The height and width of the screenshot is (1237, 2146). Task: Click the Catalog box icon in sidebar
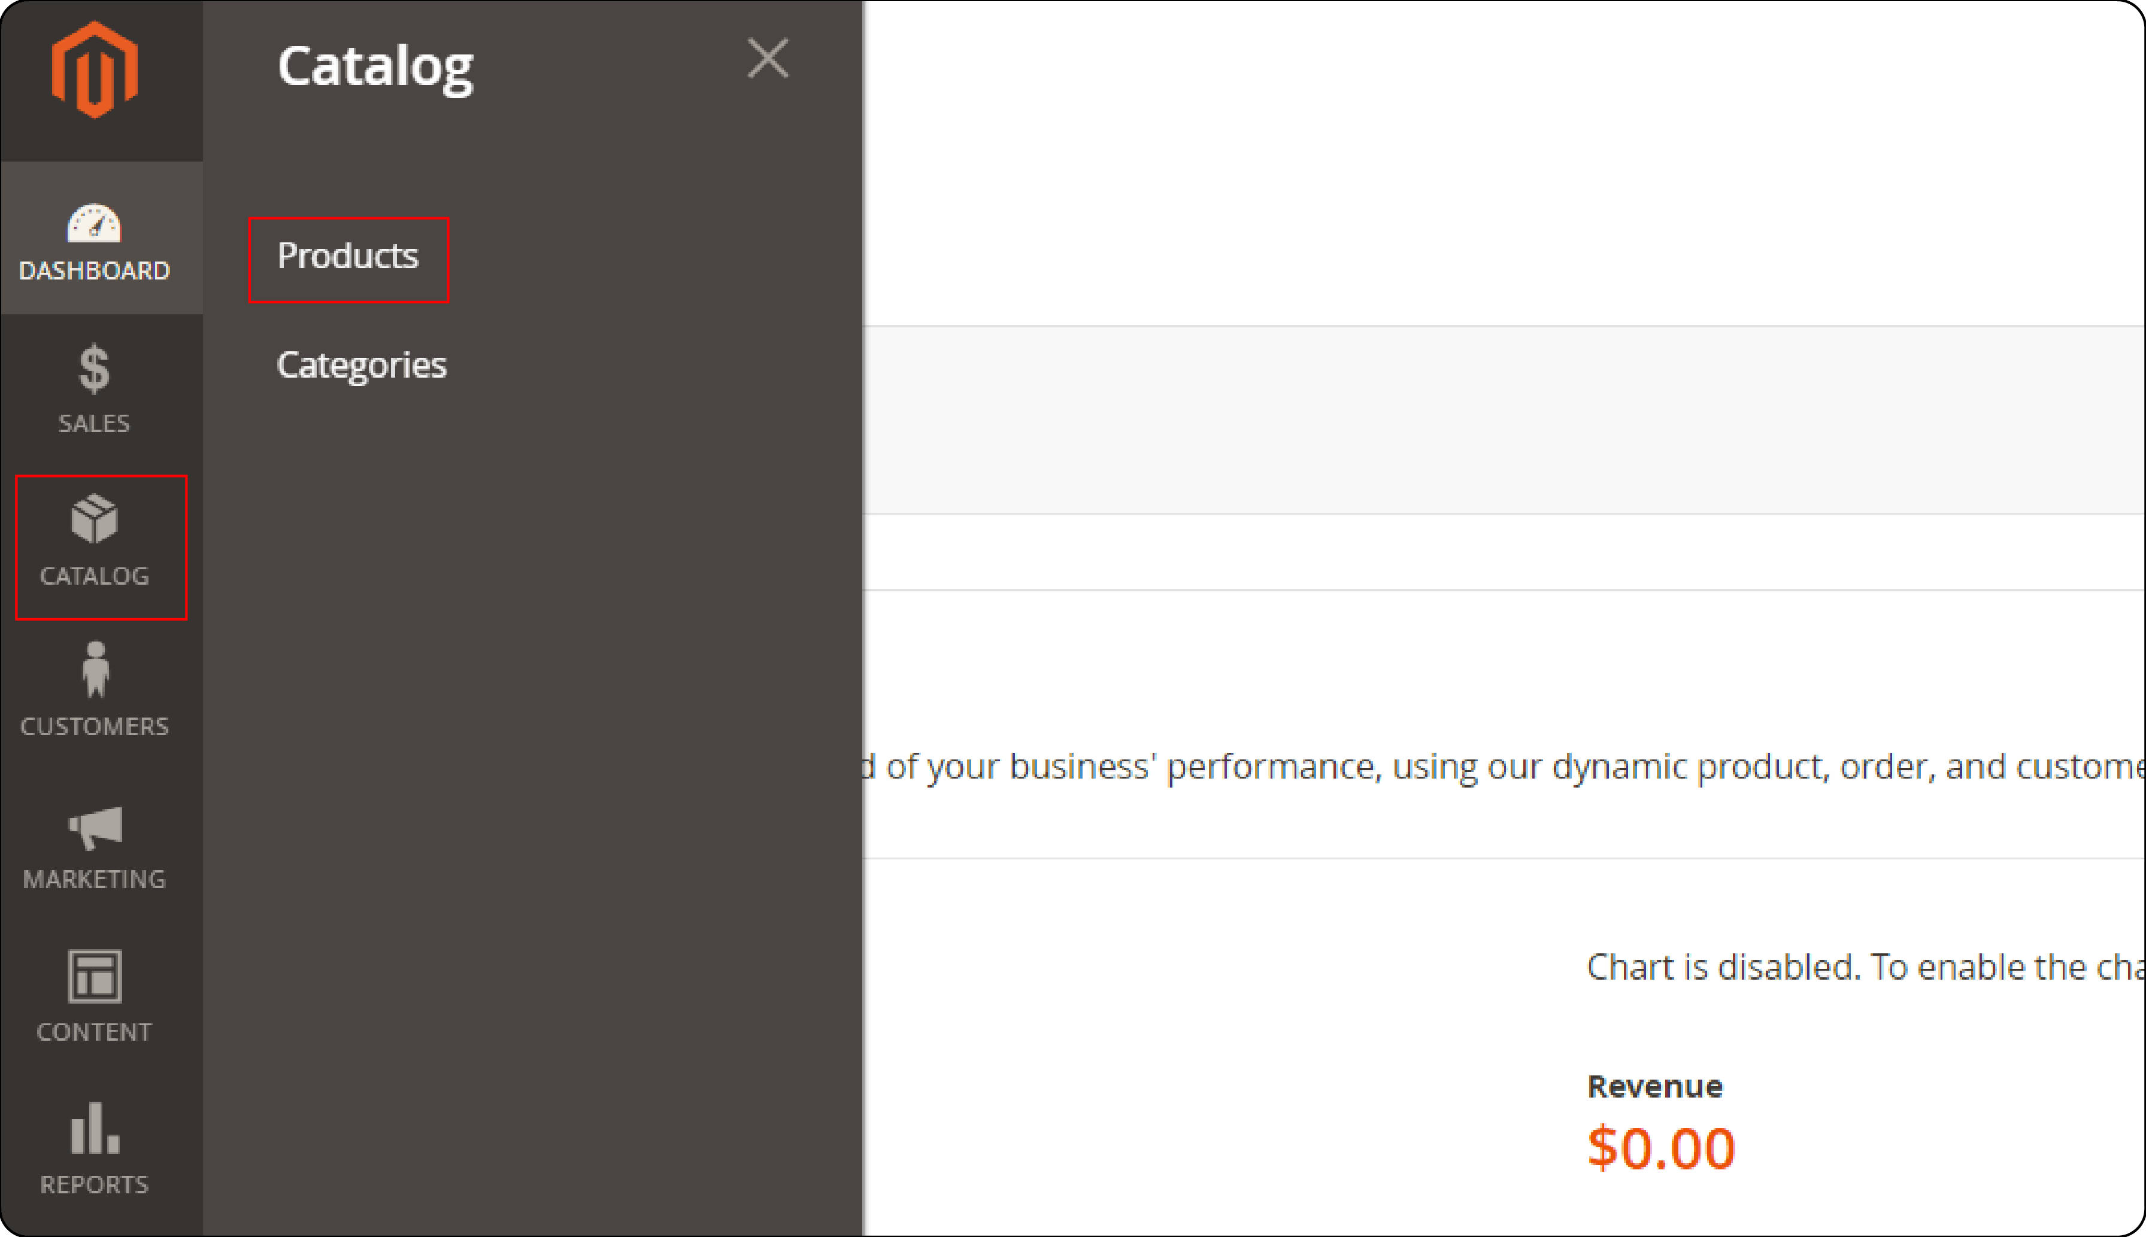tap(96, 523)
